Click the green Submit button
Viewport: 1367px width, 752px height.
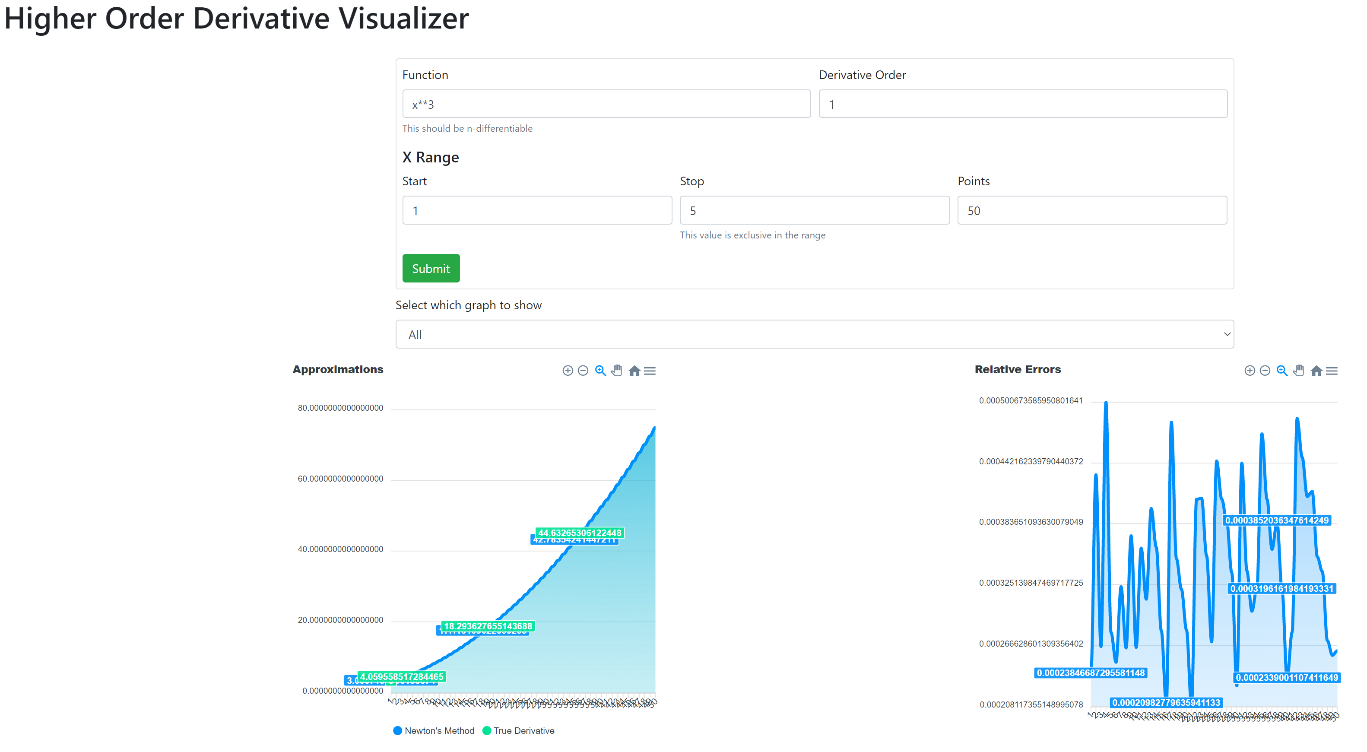(x=430, y=269)
